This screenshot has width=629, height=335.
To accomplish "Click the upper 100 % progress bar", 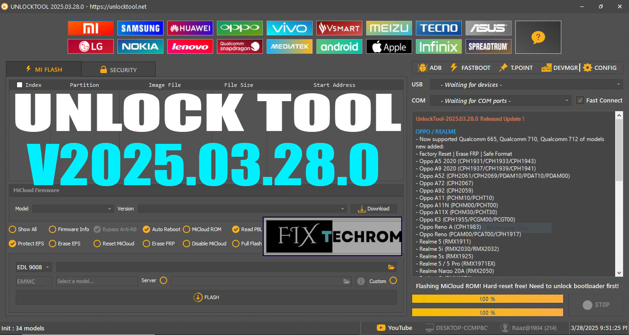I will (488, 299).
